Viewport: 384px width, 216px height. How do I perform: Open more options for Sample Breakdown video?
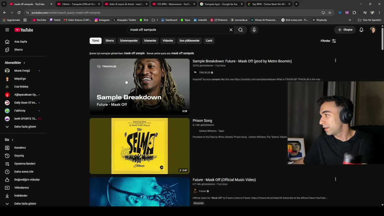coord(335,61)
